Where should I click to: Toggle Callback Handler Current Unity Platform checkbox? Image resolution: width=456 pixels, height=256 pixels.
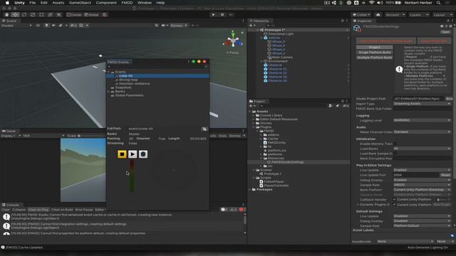coord(395,199)
